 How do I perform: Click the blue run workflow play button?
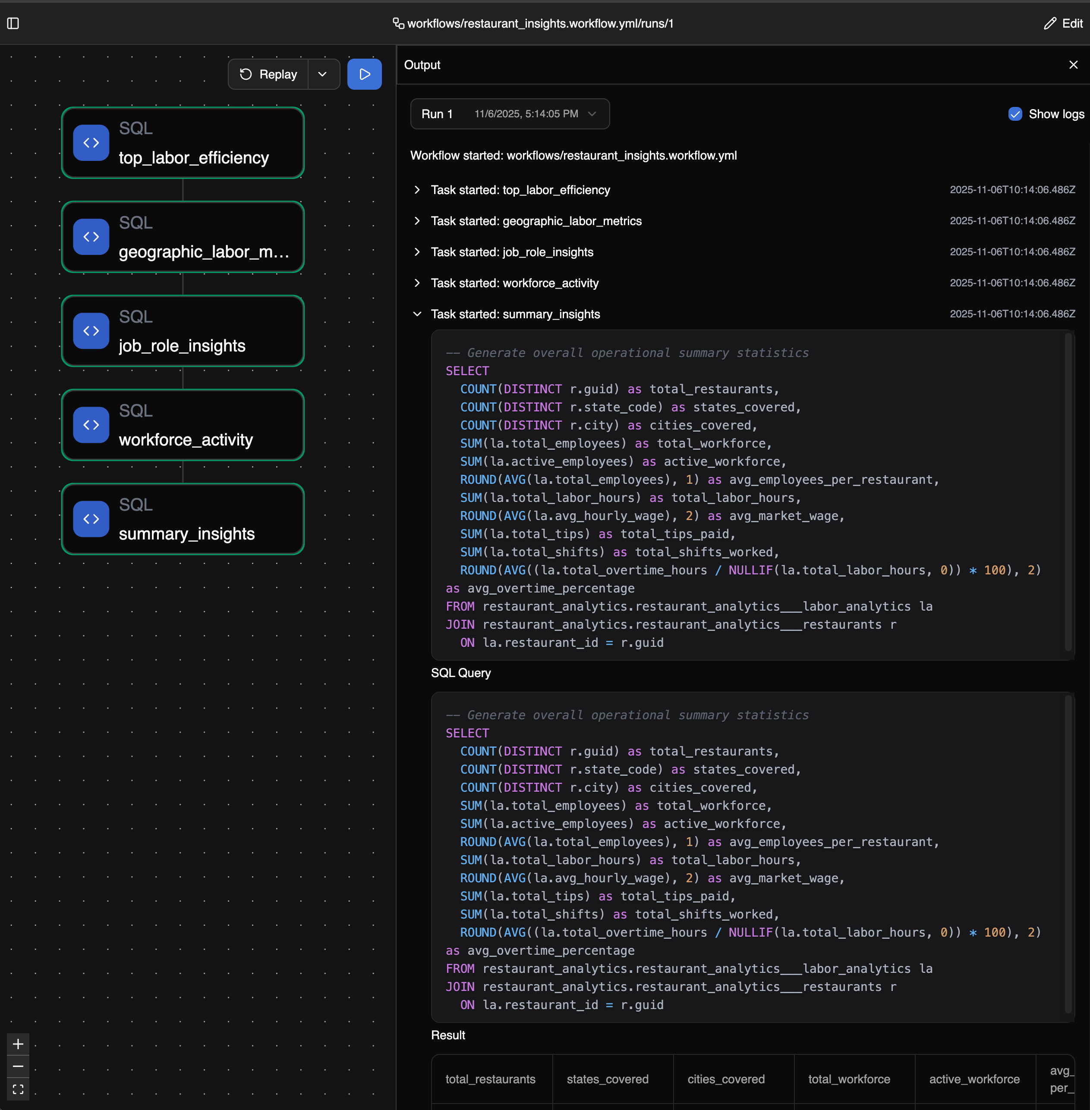tap(364, 74)
